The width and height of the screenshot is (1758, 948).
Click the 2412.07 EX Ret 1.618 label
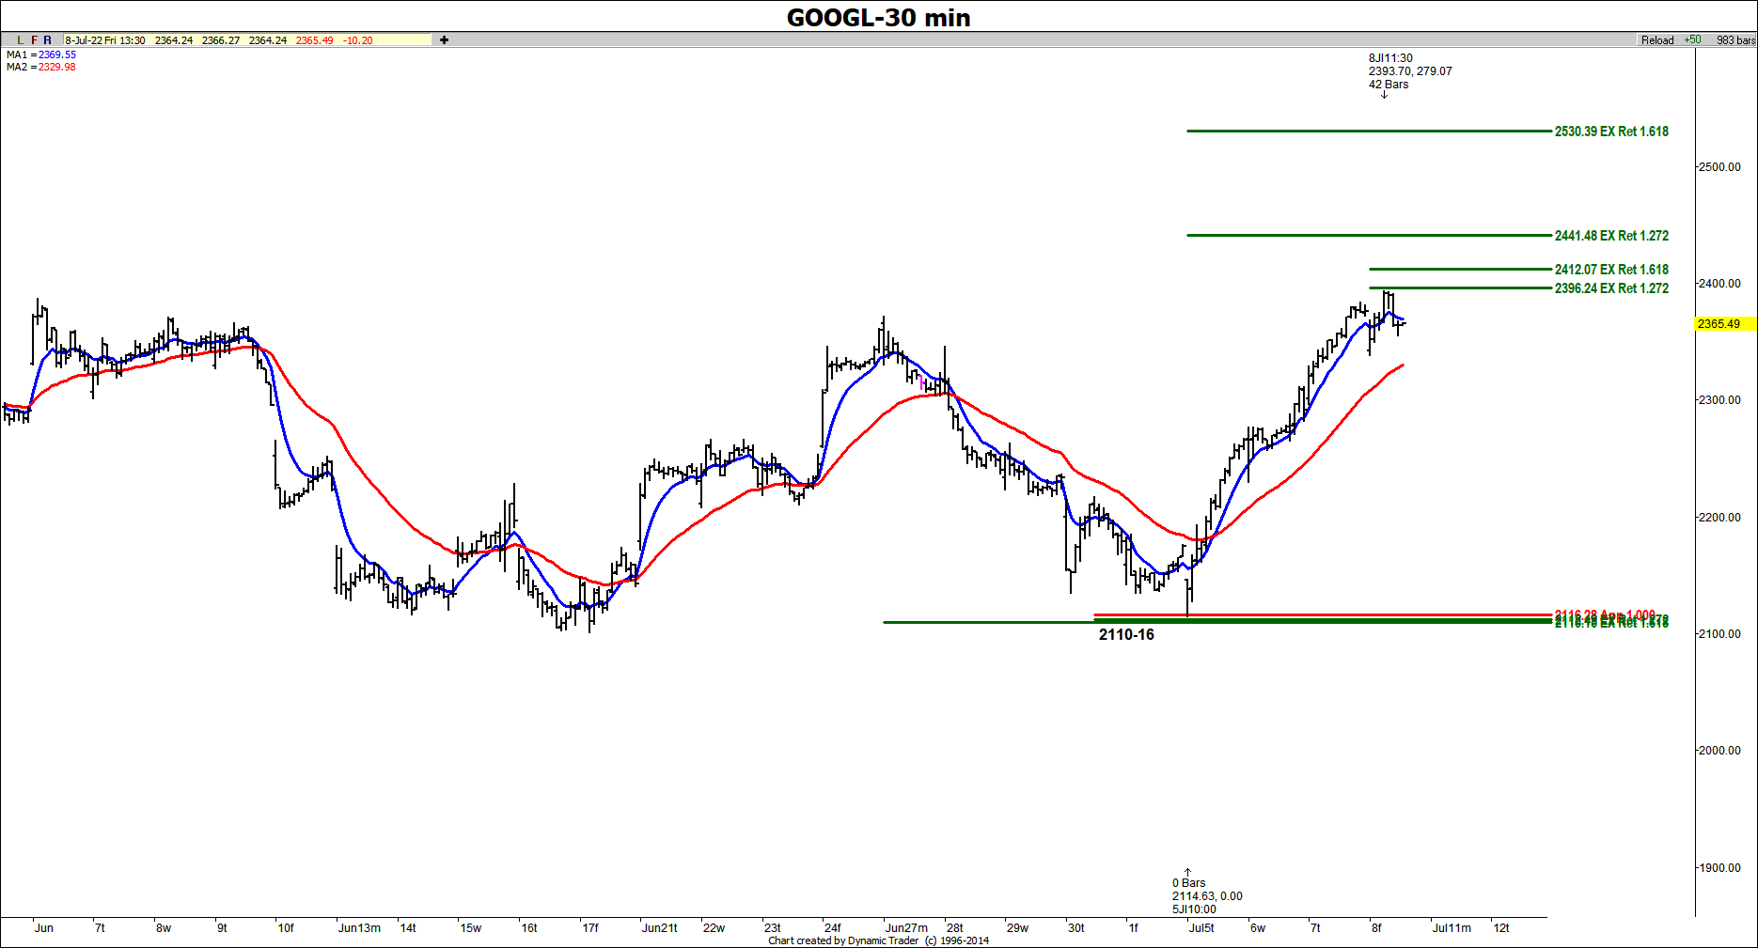(x=1611, y=270)
